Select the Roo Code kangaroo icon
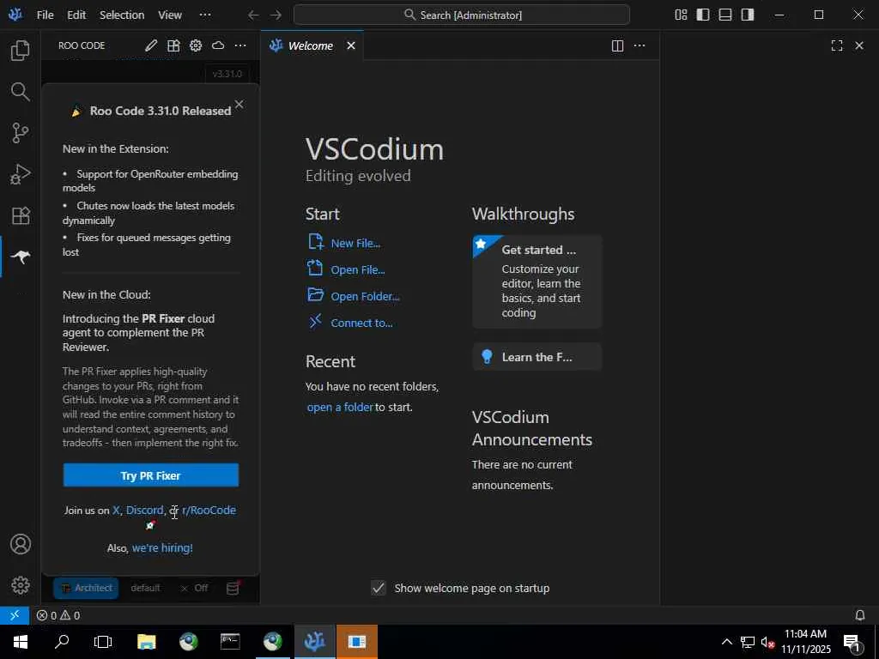 (21, 257)
